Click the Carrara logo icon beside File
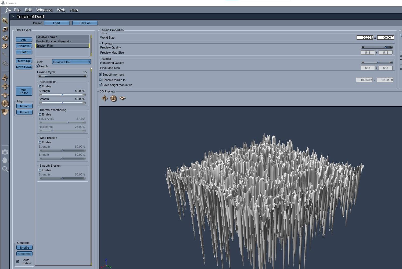 [8, 10]
